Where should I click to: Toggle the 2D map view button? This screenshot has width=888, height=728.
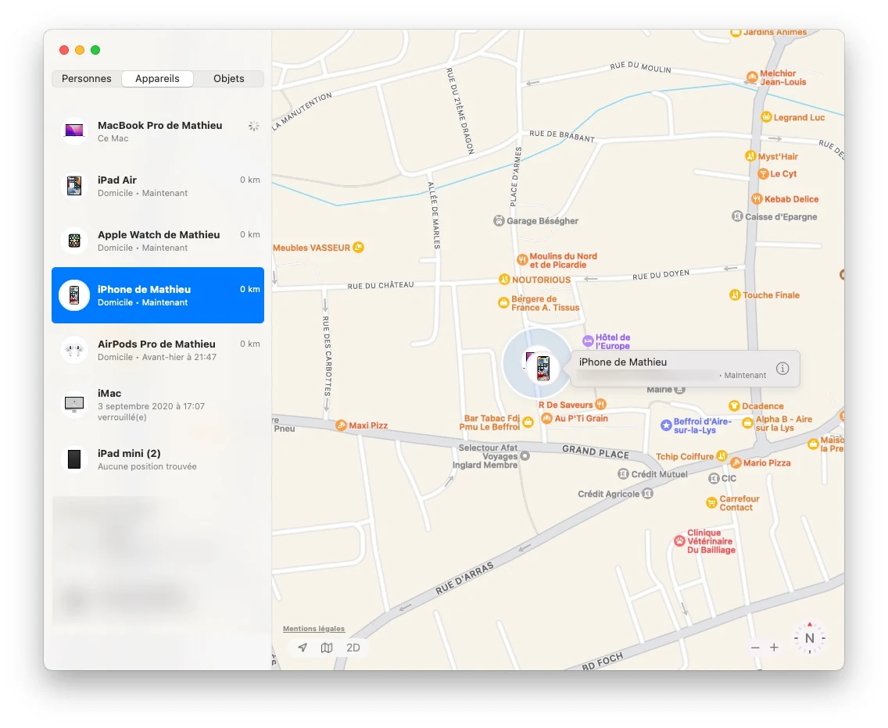[353, 648]
